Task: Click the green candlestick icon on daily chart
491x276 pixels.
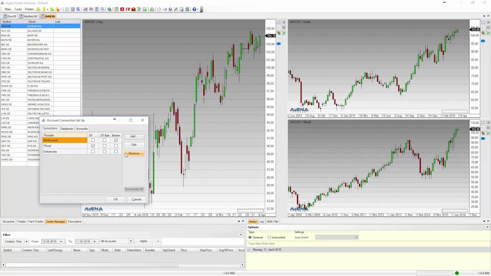Action: [284, 33]
